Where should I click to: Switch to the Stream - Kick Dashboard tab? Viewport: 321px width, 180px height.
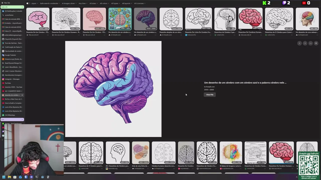(x=13, y=123)
